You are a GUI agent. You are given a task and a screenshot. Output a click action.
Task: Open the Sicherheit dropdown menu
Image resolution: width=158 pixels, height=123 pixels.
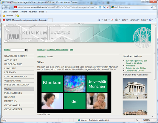point(134,20)
